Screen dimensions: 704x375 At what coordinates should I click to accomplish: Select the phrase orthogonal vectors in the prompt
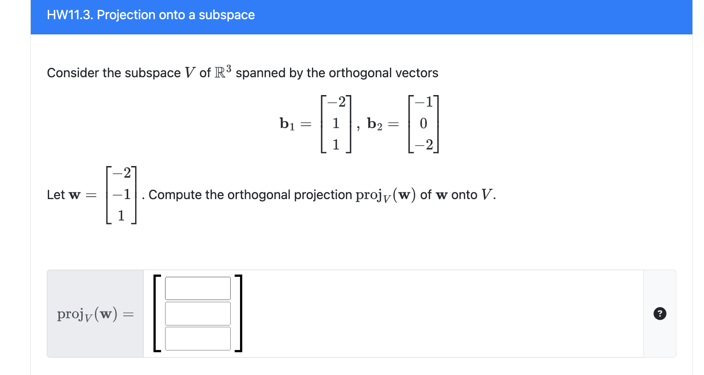point(383,73)
